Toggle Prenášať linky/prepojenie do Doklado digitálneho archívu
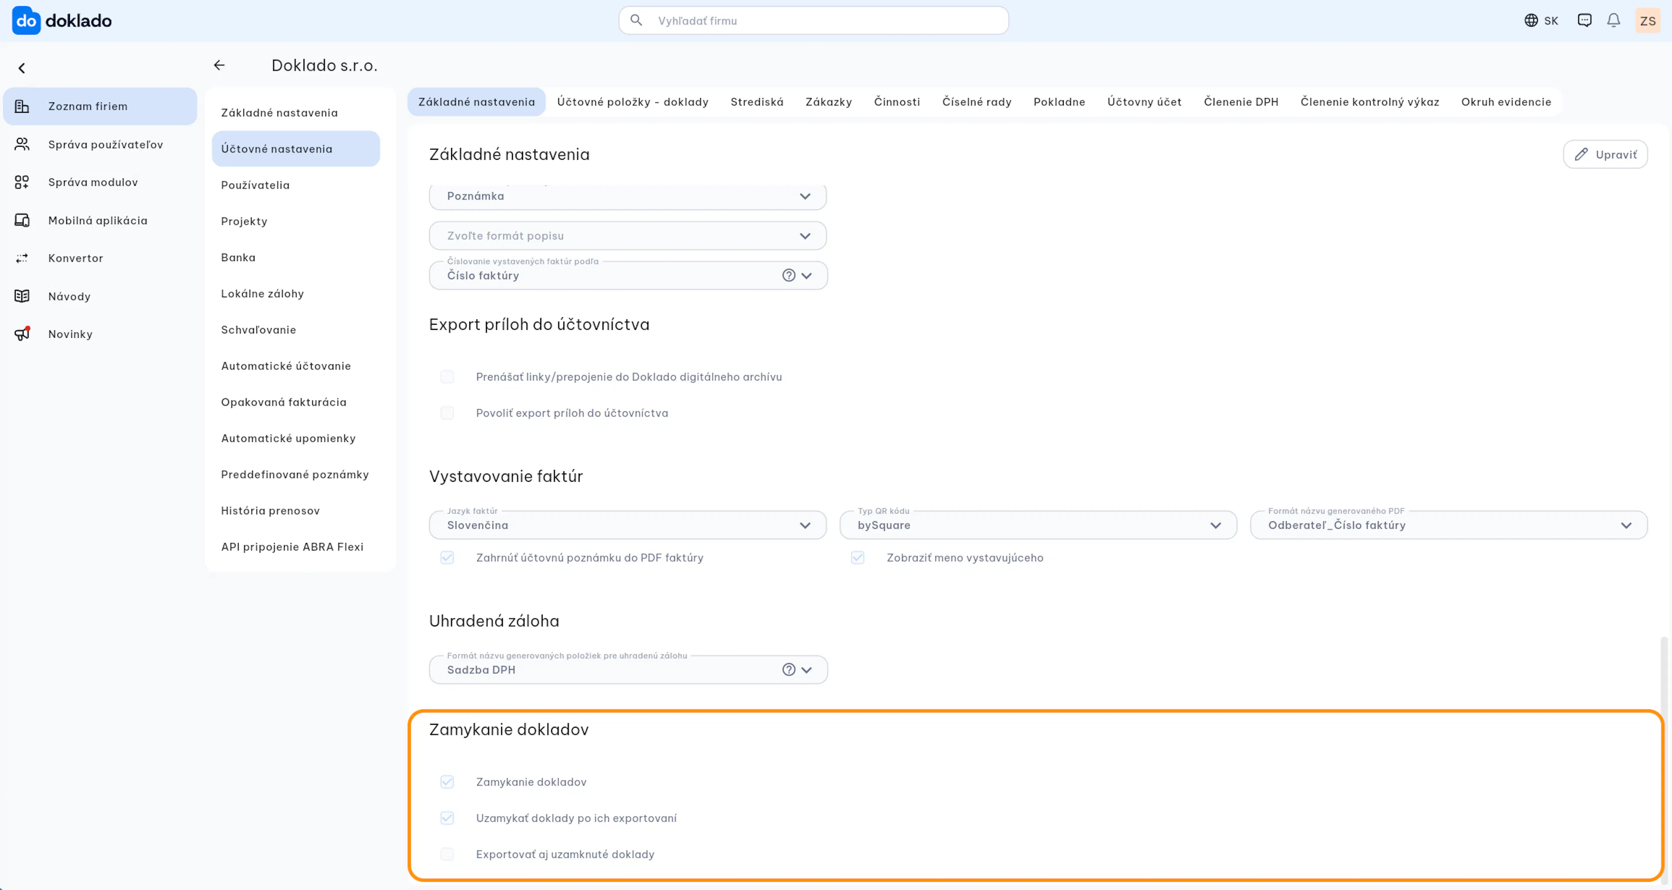Screen dimensions: 1672x890 click(x=447, y=377)
